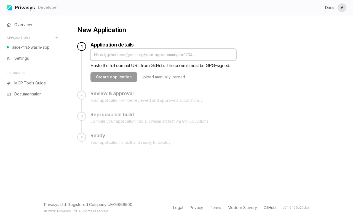
Task: Click the Developer label in the top bar
Action: 48,7
